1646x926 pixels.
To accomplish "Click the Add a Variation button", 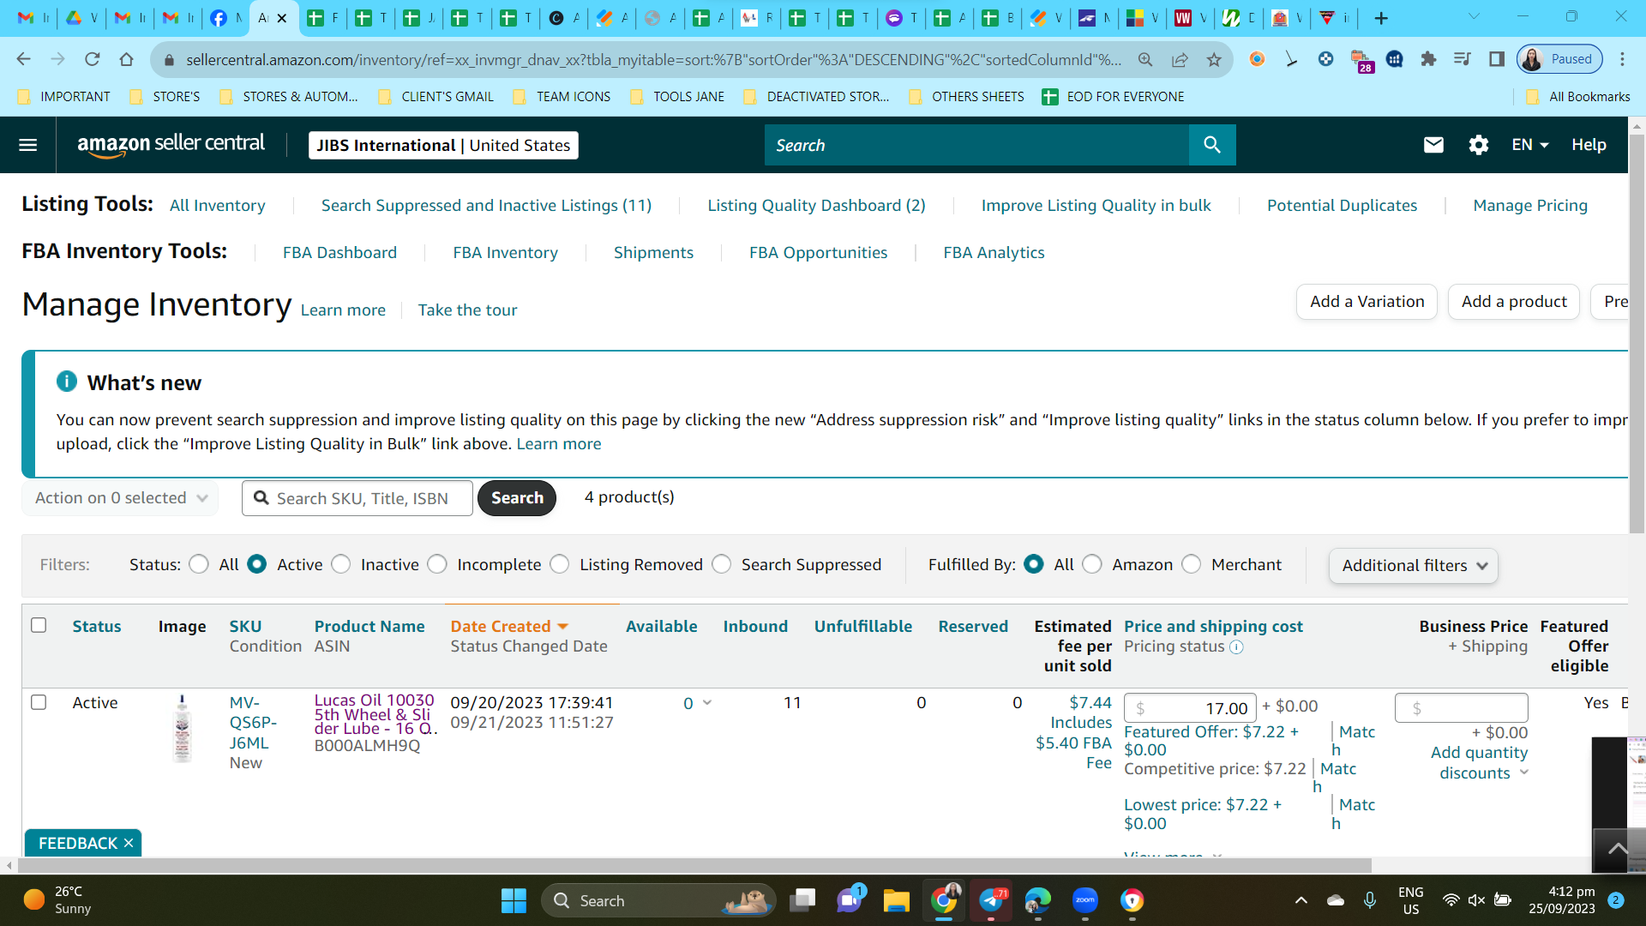I will click(x=1367, y=302).
